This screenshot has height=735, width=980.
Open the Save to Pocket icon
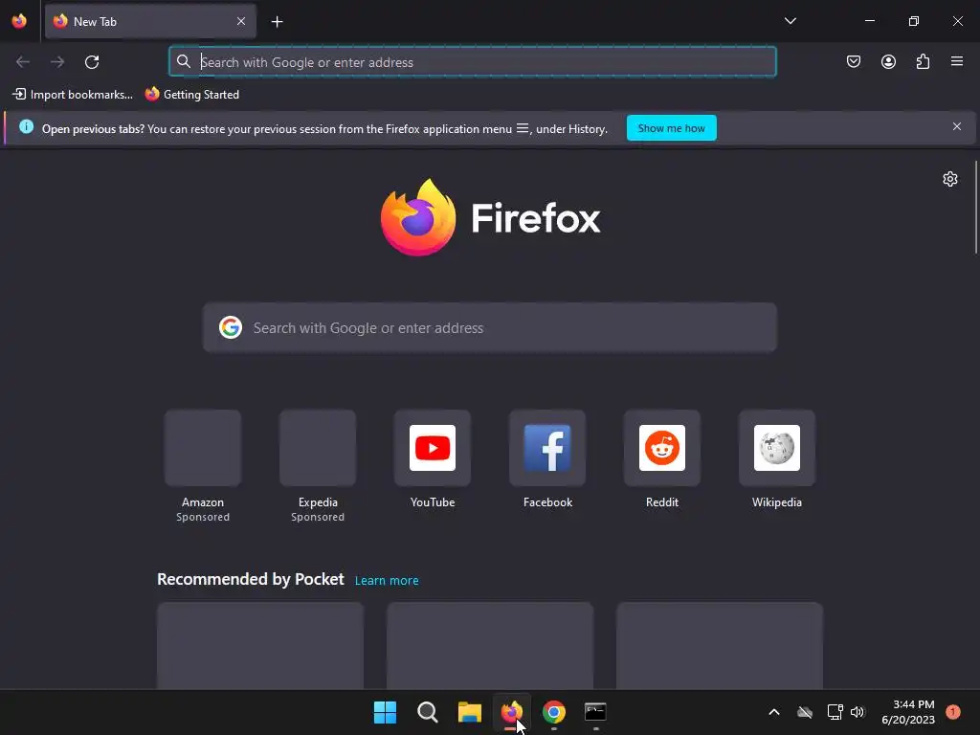pos(853,61)
